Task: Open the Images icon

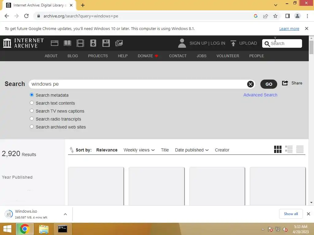Action: coord(119,43)
